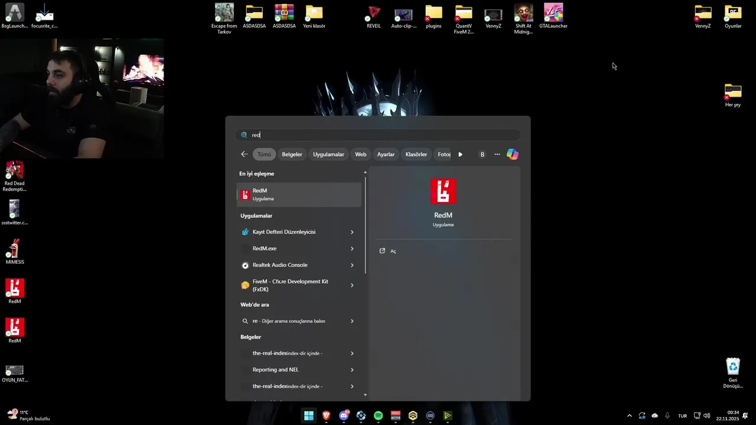Image resolution: width=756 pixels, height=425 pixels.
Task: Open WinRAR archive ASDASDSA on desktop
Action: (x=284, y=16)
